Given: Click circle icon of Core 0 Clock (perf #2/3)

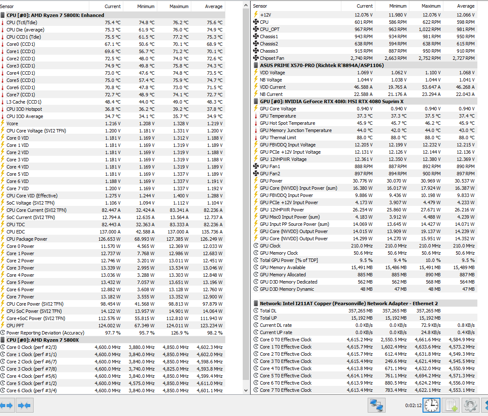Looking at the screenshot, I should (x=3, y=347).
